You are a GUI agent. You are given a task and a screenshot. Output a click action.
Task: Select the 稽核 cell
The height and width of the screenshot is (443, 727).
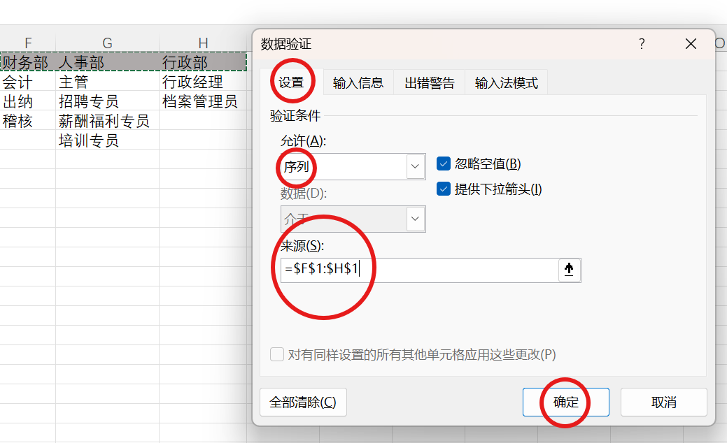(28, 120)
